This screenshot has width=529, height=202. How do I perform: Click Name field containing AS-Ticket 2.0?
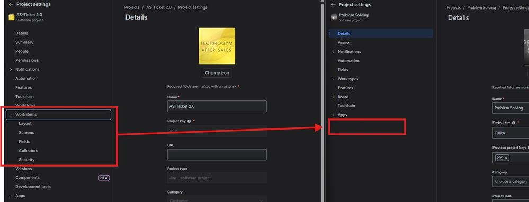click(x=217, y=106)
